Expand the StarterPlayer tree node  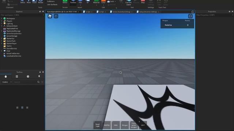coord(1,44)
